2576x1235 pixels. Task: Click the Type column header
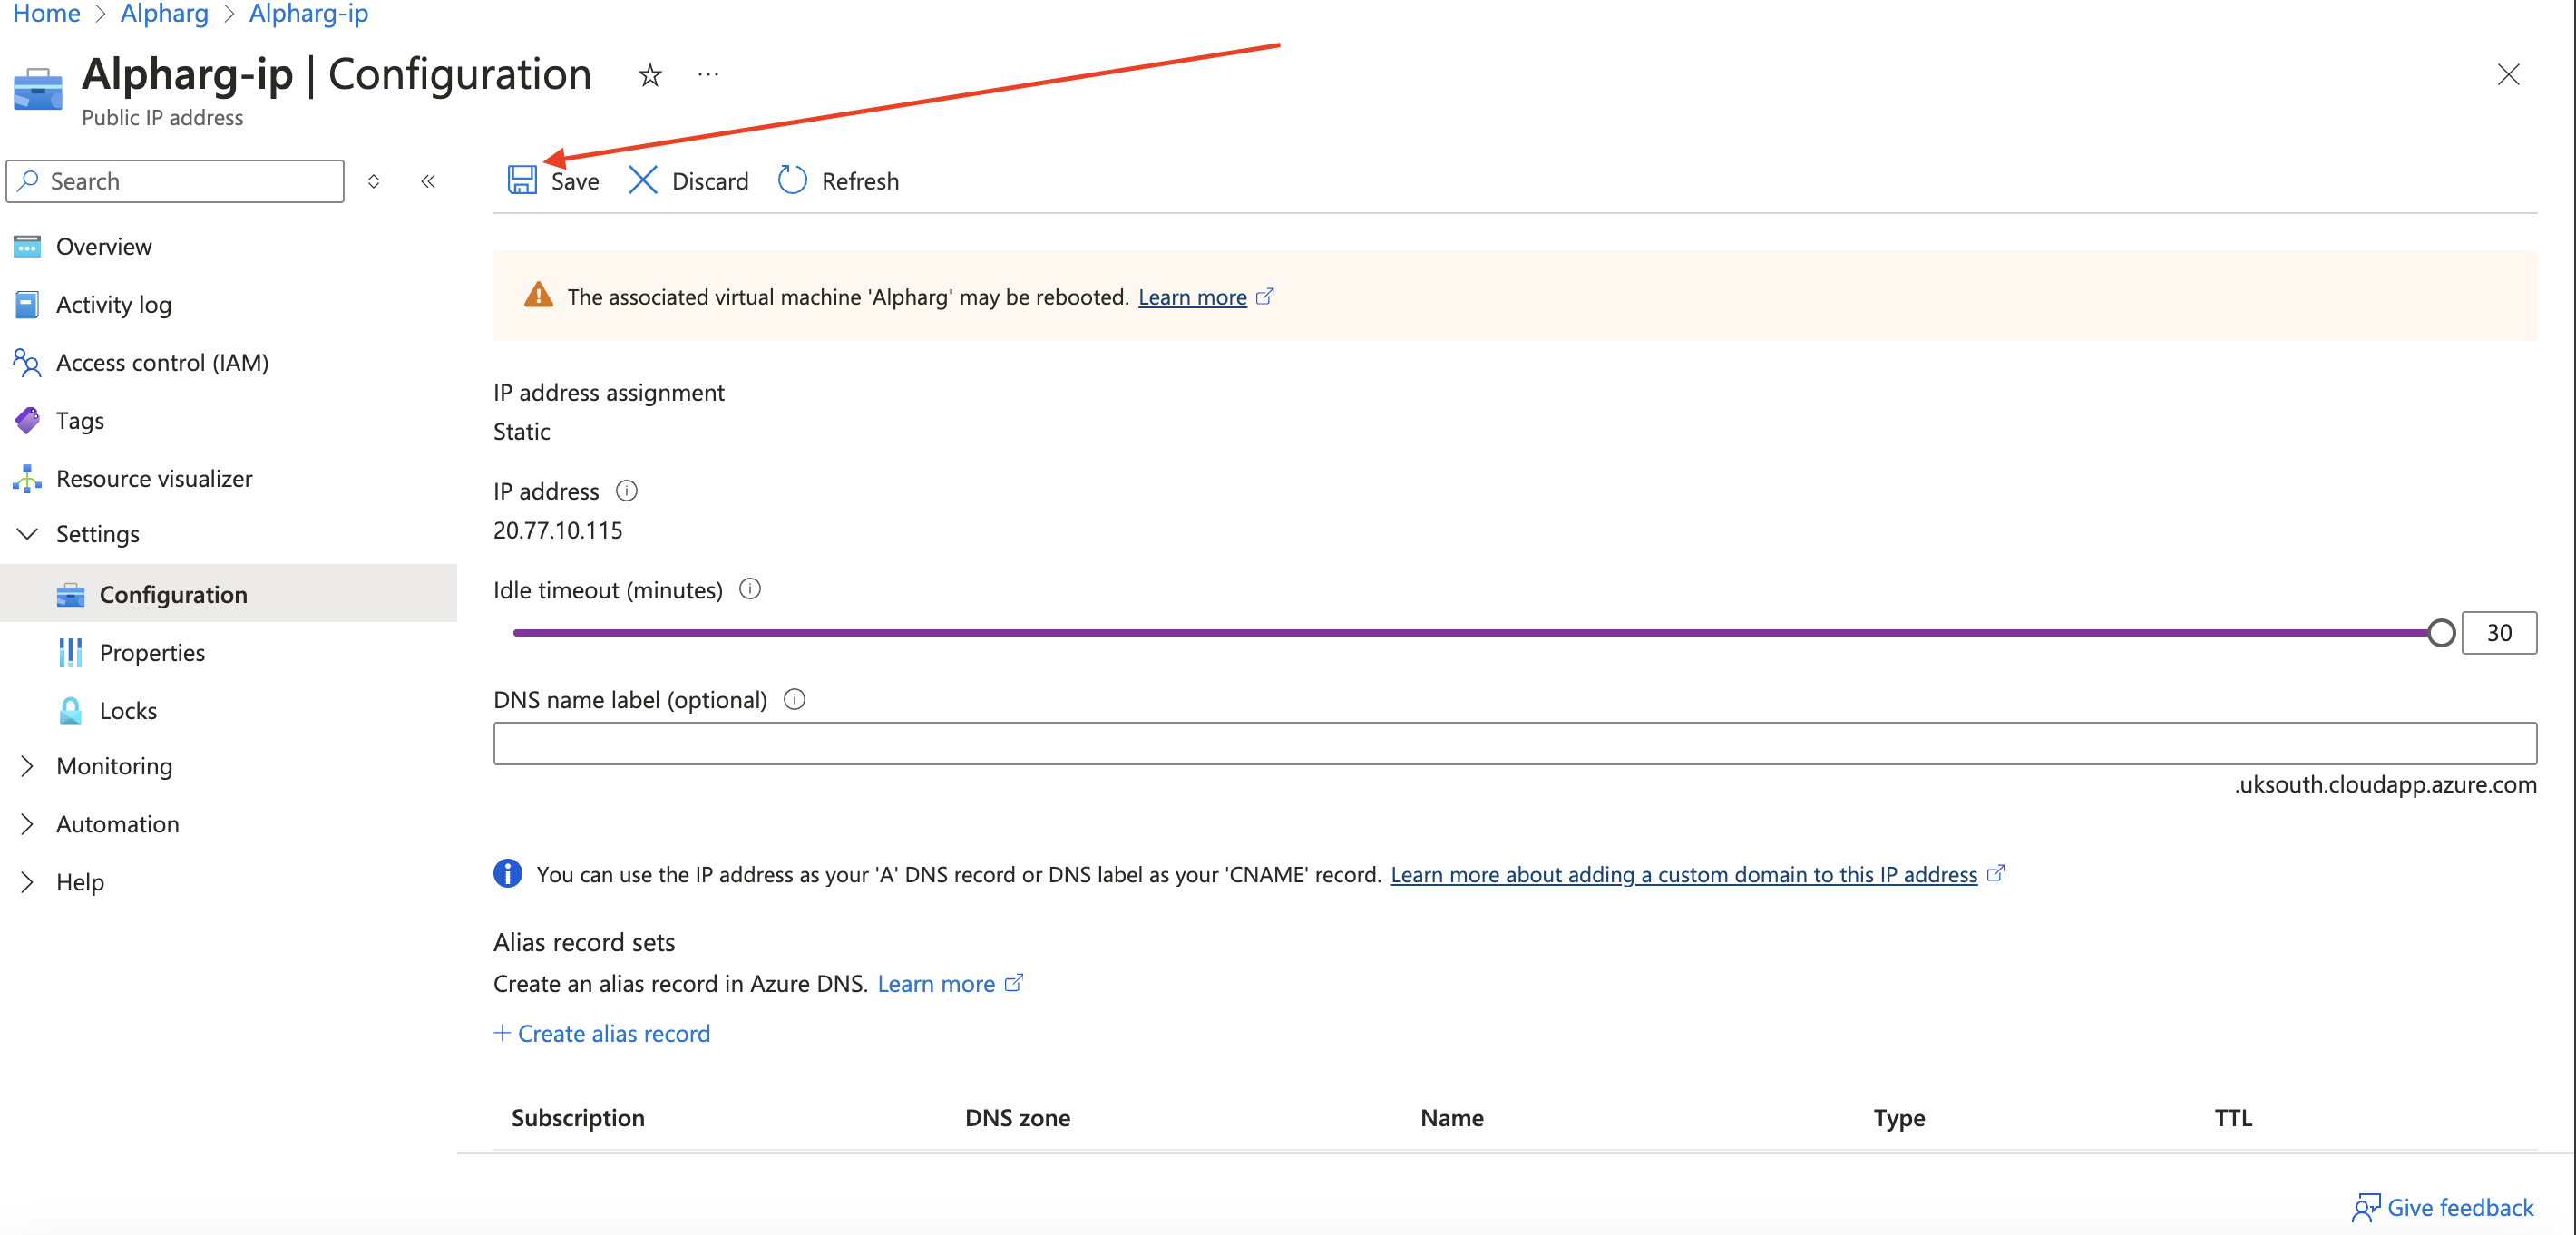1899,1117
